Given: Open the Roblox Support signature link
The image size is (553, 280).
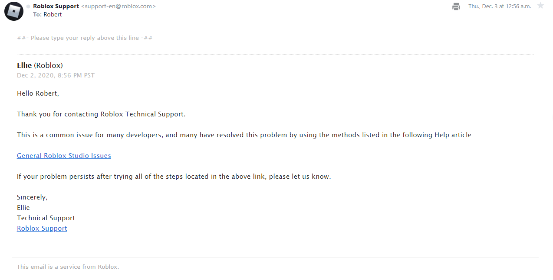Looking at the screenshot, I should pos(42,229).
